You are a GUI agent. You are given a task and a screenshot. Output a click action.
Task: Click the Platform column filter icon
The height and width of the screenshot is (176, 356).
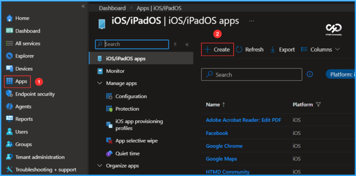318,105
